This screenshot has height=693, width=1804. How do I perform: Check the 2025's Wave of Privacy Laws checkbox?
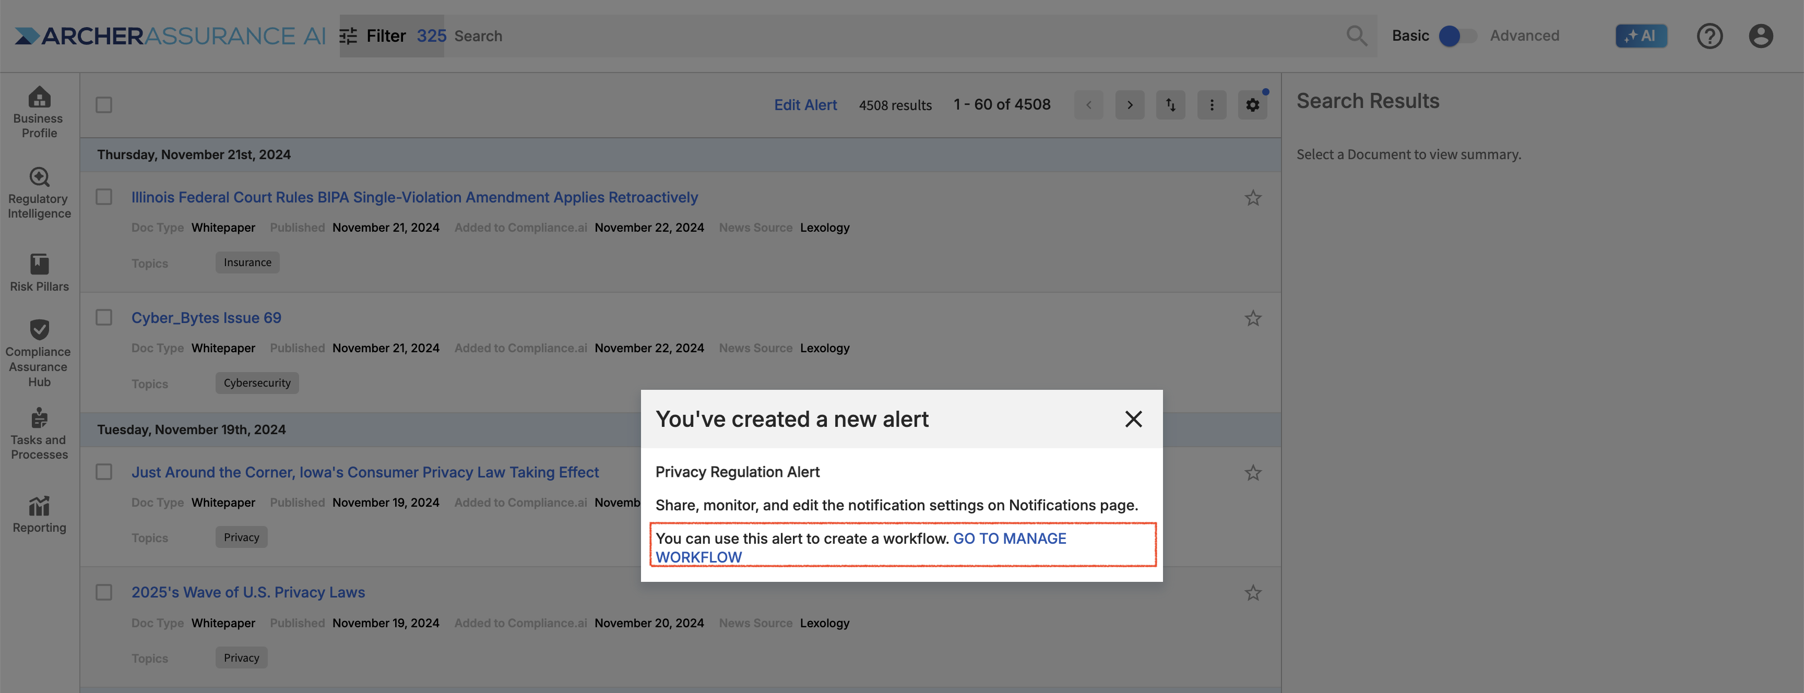[104, 592]
